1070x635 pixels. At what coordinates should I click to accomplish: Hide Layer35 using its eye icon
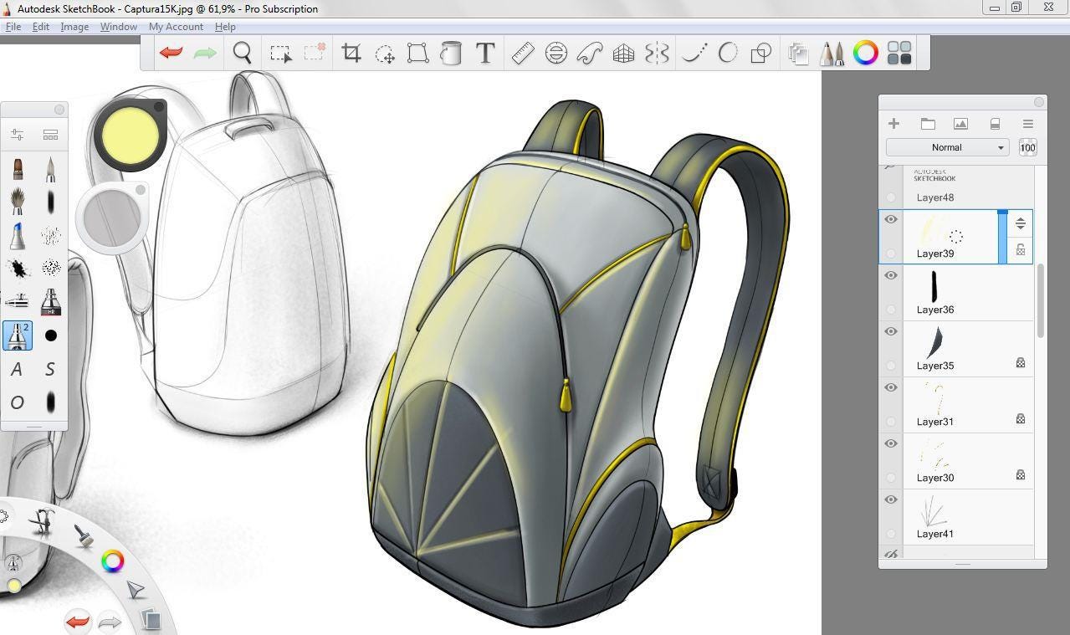click(891, 331)
